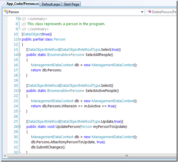Click the SelectActivePeople() method name
This screenshot has height=162, width=178.
(102, 91)
